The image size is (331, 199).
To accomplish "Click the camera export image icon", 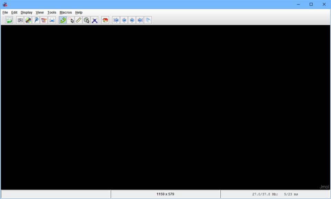I will click(20, 20).
